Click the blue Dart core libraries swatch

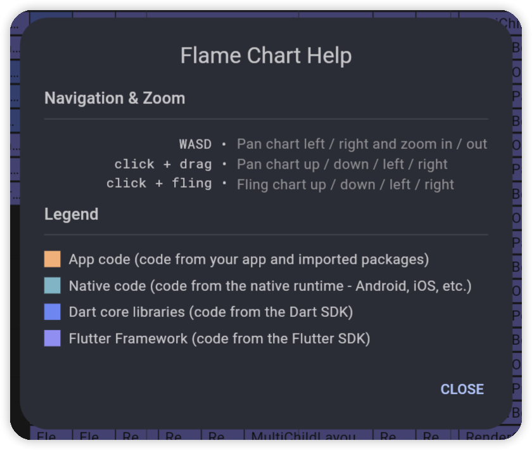pyautogui.click(x=53, y=312)
